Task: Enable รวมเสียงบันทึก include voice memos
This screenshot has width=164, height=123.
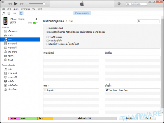Action: [x=48, y=40]
